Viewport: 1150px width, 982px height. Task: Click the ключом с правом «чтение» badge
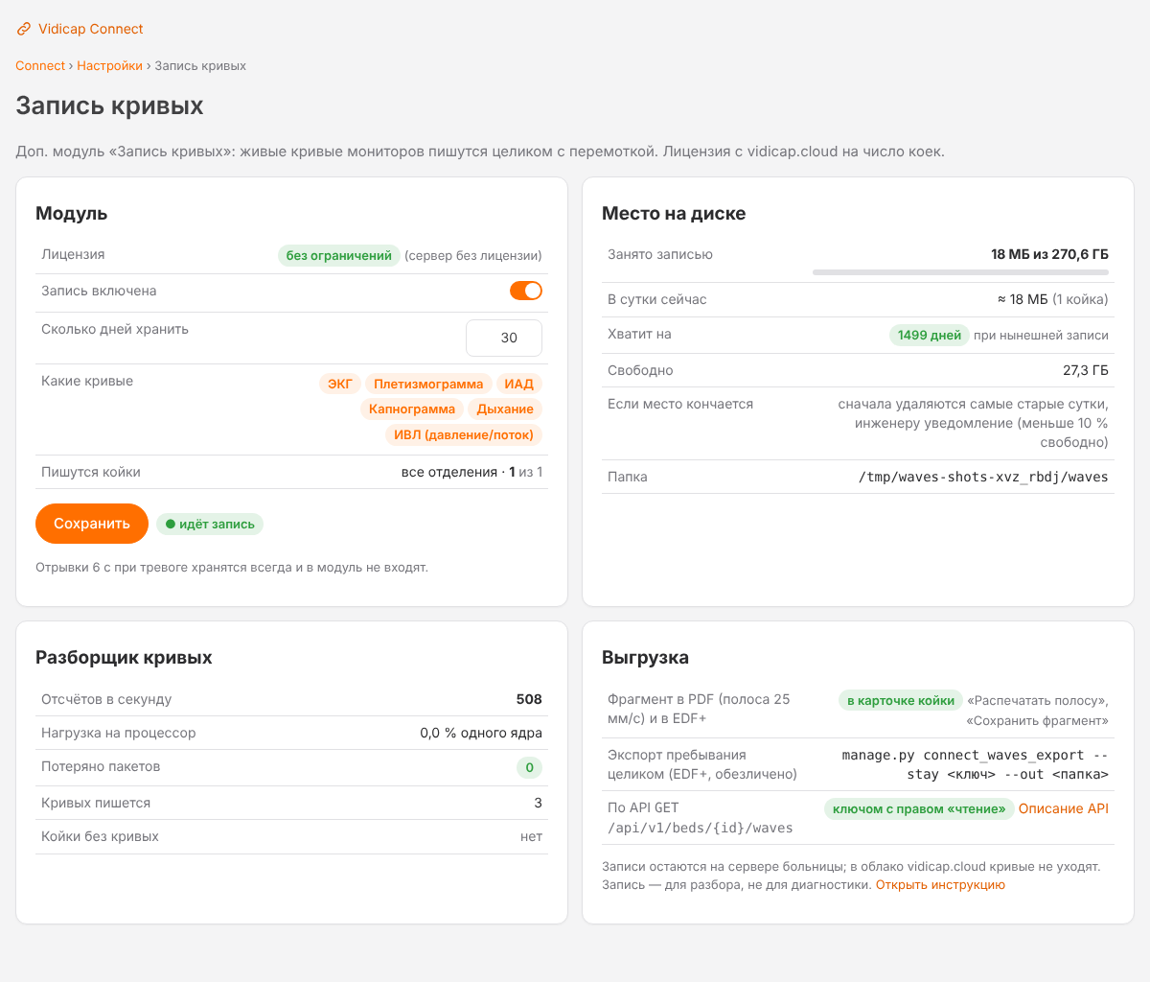pyautogui.click(x=919, y=809)
